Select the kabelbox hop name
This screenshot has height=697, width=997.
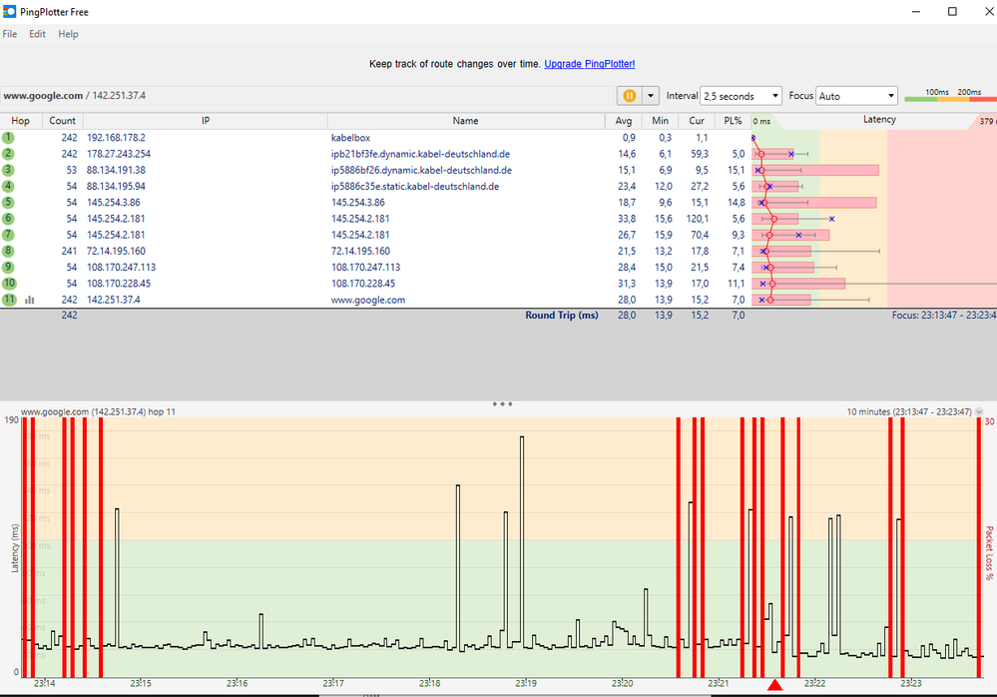(350, 138)
